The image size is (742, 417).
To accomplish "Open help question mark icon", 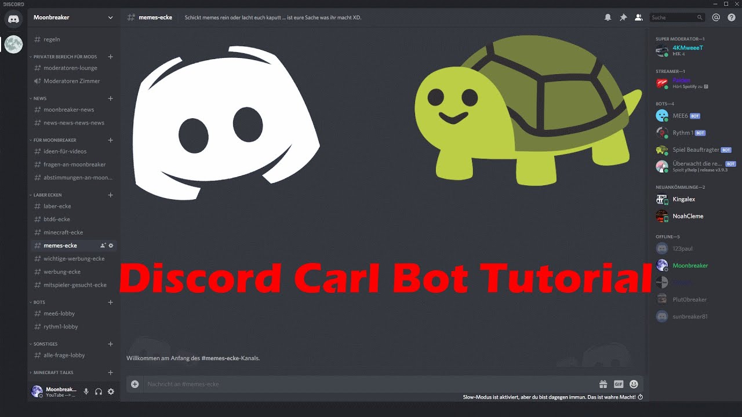I will [x=731, y=17].
